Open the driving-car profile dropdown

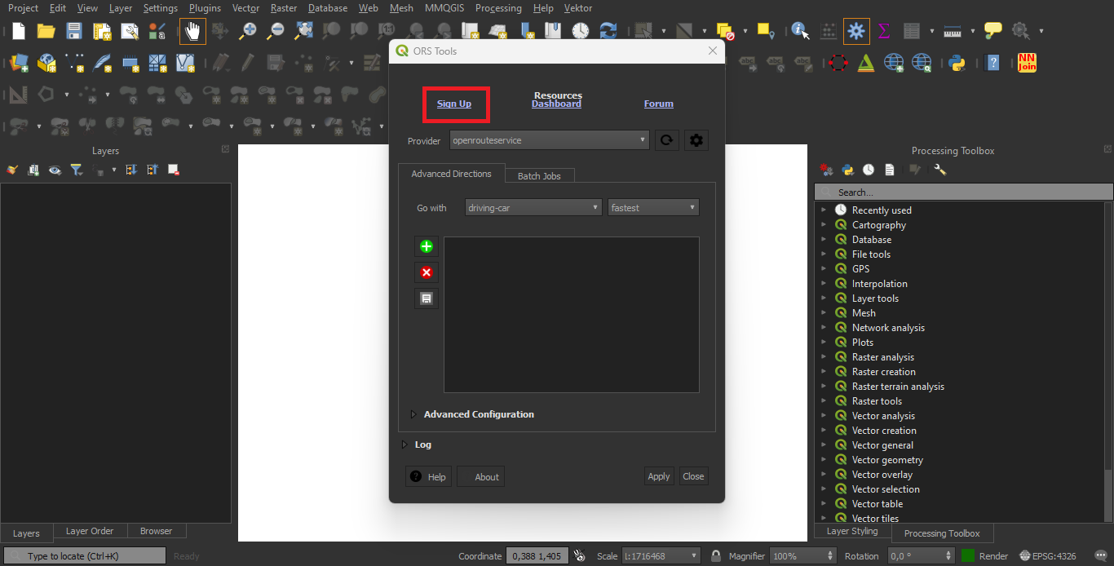pyautogui.click(x=533, y=208)
